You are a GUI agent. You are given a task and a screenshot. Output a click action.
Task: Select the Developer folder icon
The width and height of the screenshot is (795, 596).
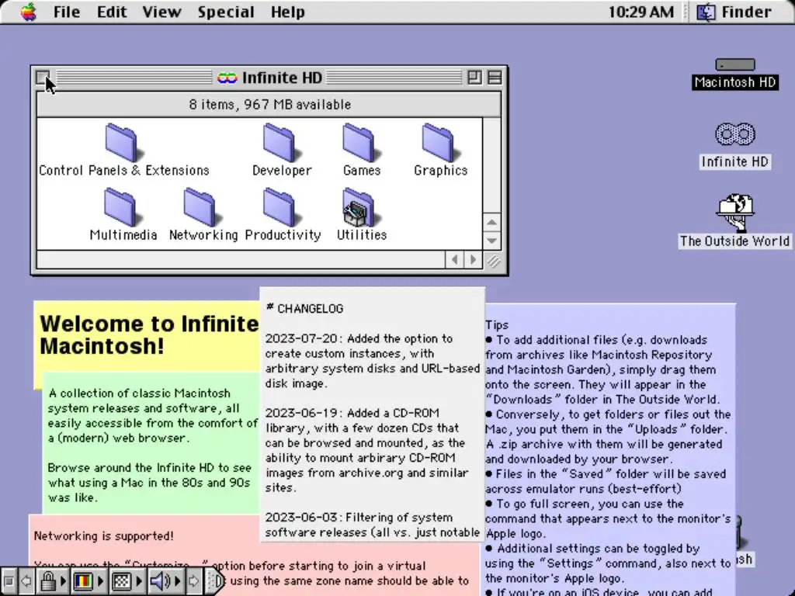pyautogui.click(x=280, y=144)
